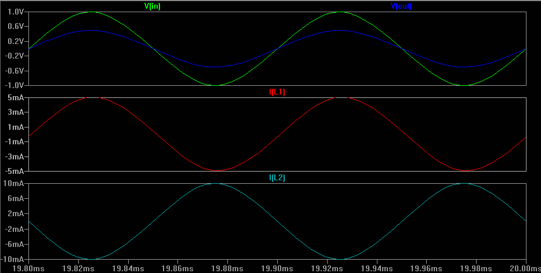Click the 19.92ms time axis label
The height and width of the screenshot is (273, 541).
pos(326,268)
